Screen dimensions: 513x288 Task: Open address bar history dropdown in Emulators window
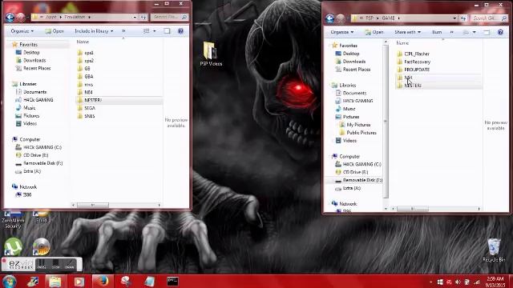tap(135, 17)
